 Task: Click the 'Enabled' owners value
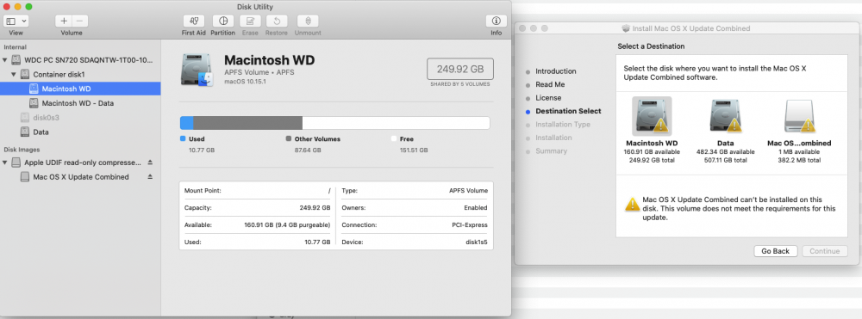click(476, 208)
